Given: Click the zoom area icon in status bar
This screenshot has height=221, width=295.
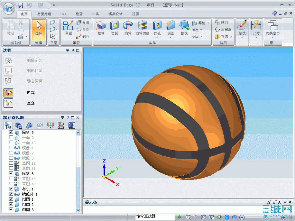Looking at the screenshot, I should coord(188,217).
